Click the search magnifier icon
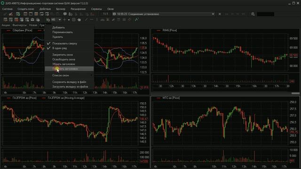The width and height of the screenshot is (301, 169). tap(253, 14)
